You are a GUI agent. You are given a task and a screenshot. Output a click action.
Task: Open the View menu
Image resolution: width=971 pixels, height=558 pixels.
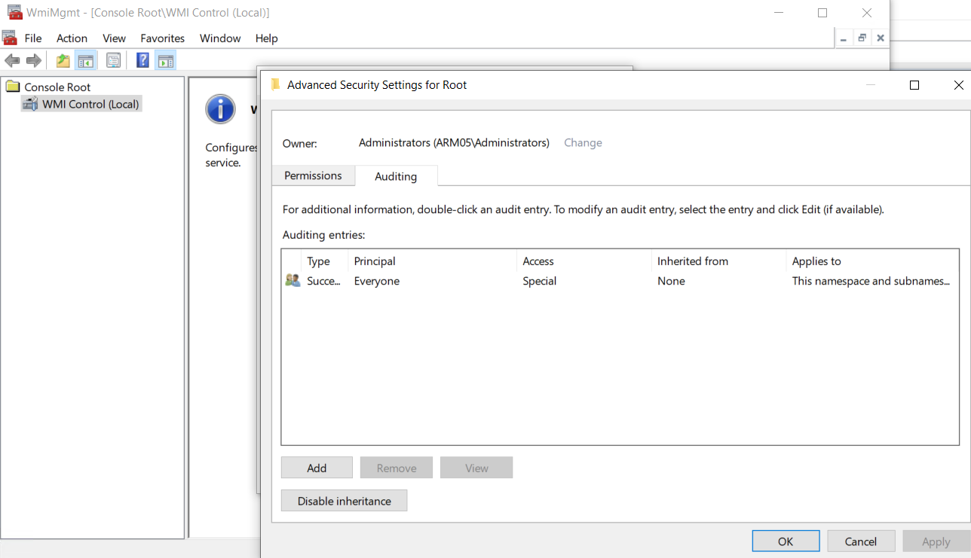tap(115, 38)
